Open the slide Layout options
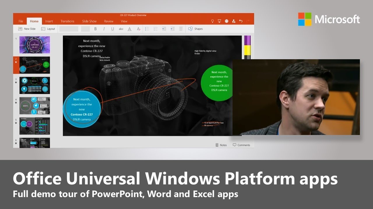Viewport: 373px width, 209px height. coord(48,29)
